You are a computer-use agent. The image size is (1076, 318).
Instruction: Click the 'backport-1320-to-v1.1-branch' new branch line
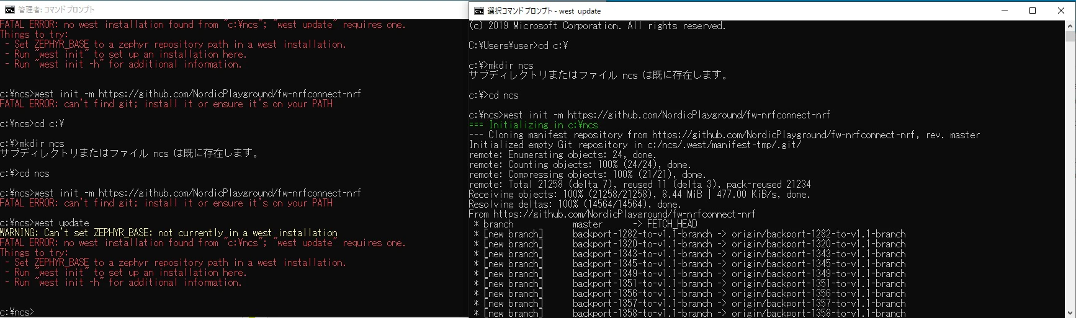pos(689,244)
